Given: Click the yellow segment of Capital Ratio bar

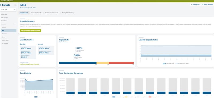Looking at the screenshot, I should coord(103,63).
